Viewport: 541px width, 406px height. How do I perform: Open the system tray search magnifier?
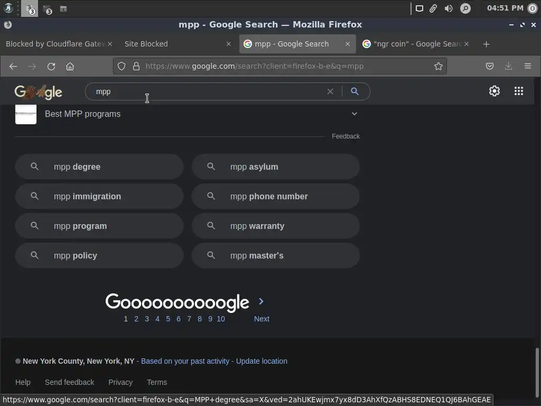click(465, 8)
